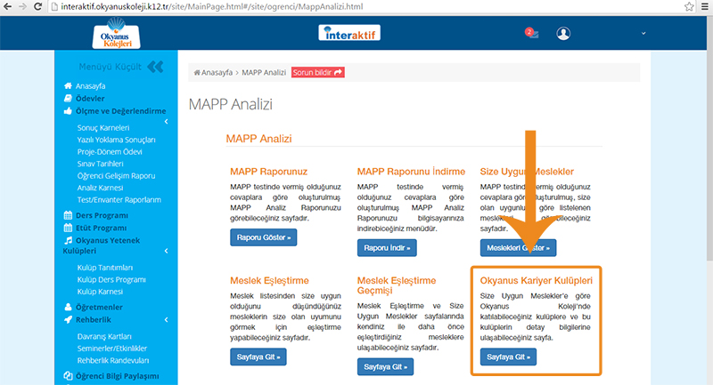The height and width of the screenshot is (385, 713).
Task: Click the thumbs-up icon beside Ölçme ve Değerlendirme
Action: 68,110
